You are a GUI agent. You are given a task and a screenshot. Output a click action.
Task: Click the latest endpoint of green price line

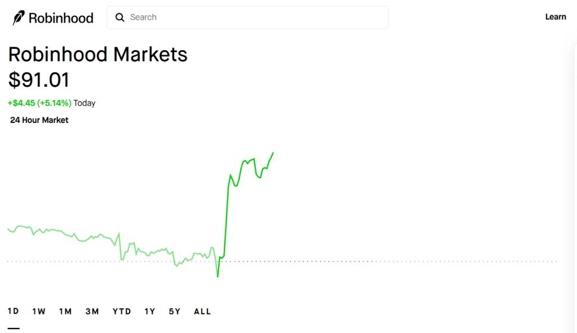pos(273,152)
